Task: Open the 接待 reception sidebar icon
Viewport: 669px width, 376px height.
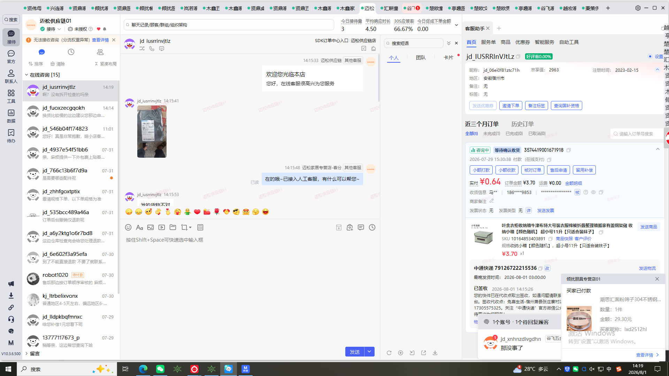Action: (11, 37)
